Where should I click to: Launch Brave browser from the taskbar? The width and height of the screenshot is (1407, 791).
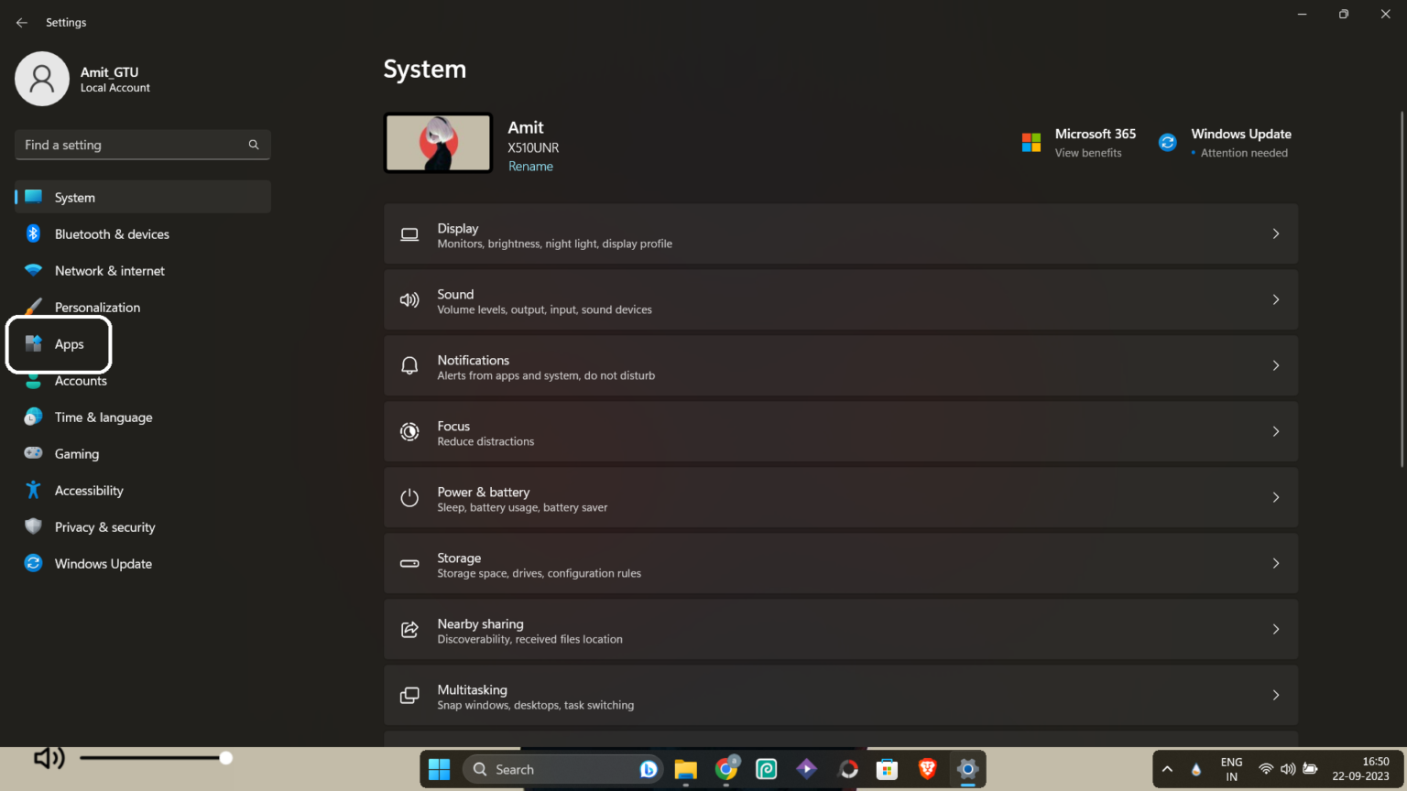[x=927, y=769]
